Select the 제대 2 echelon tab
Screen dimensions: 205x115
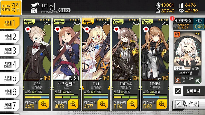click(x=10, y=37)
